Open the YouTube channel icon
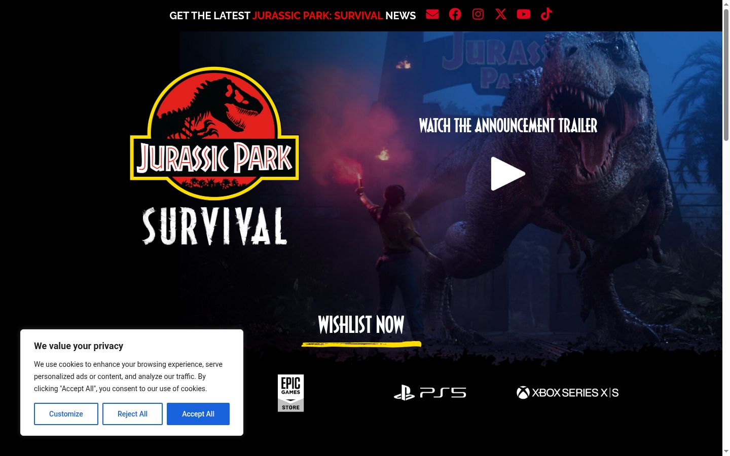Image resolution: width=730 pixels, height=456 pixels. [x=524, y=14]
